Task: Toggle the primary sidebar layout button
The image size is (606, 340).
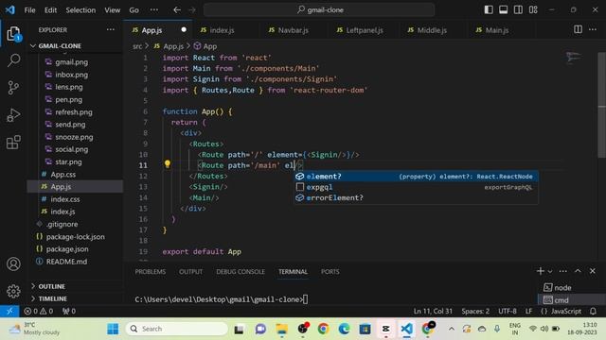Action: point(489,10)
